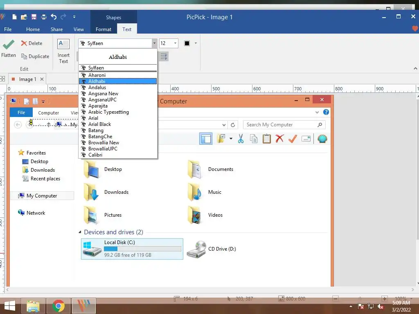Choose the Calibri font

click(x=118, y=155)
